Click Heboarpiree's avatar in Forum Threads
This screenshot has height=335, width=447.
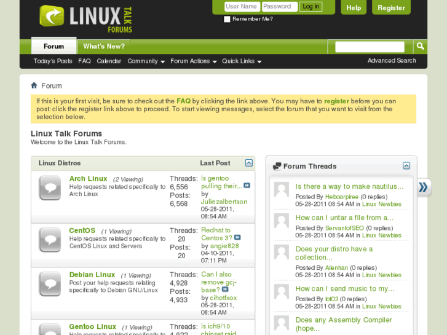(x=282, y=189)
